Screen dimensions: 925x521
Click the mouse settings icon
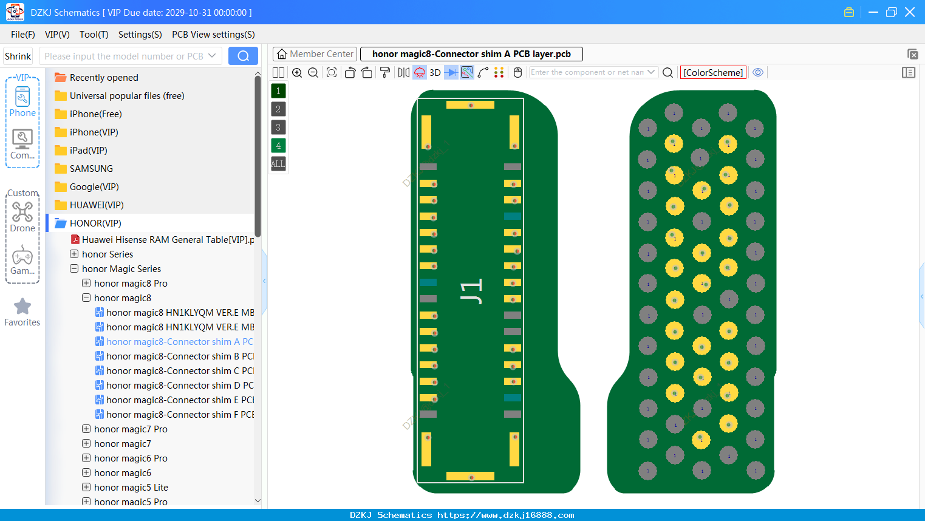point(517,72)
